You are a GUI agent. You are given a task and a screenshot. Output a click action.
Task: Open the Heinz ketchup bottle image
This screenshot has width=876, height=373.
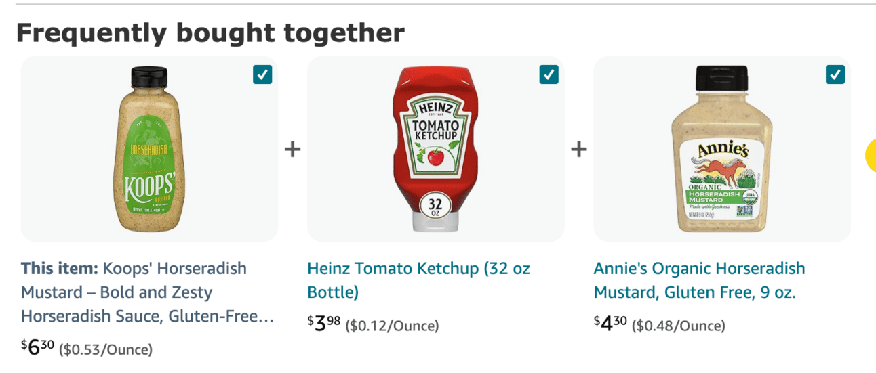tap(435, 149)
